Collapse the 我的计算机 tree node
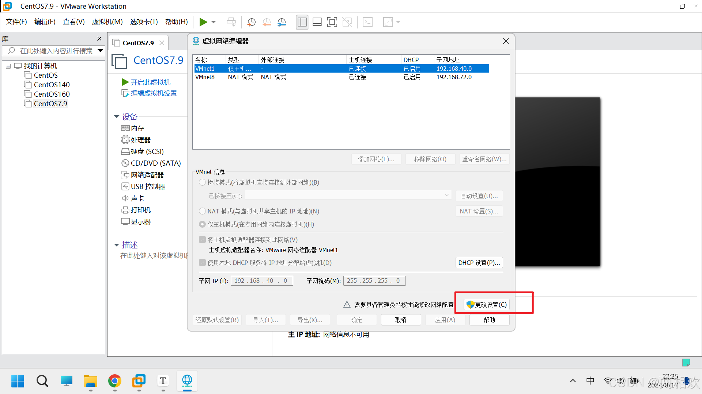702x394 pixels. click(8, 66)
